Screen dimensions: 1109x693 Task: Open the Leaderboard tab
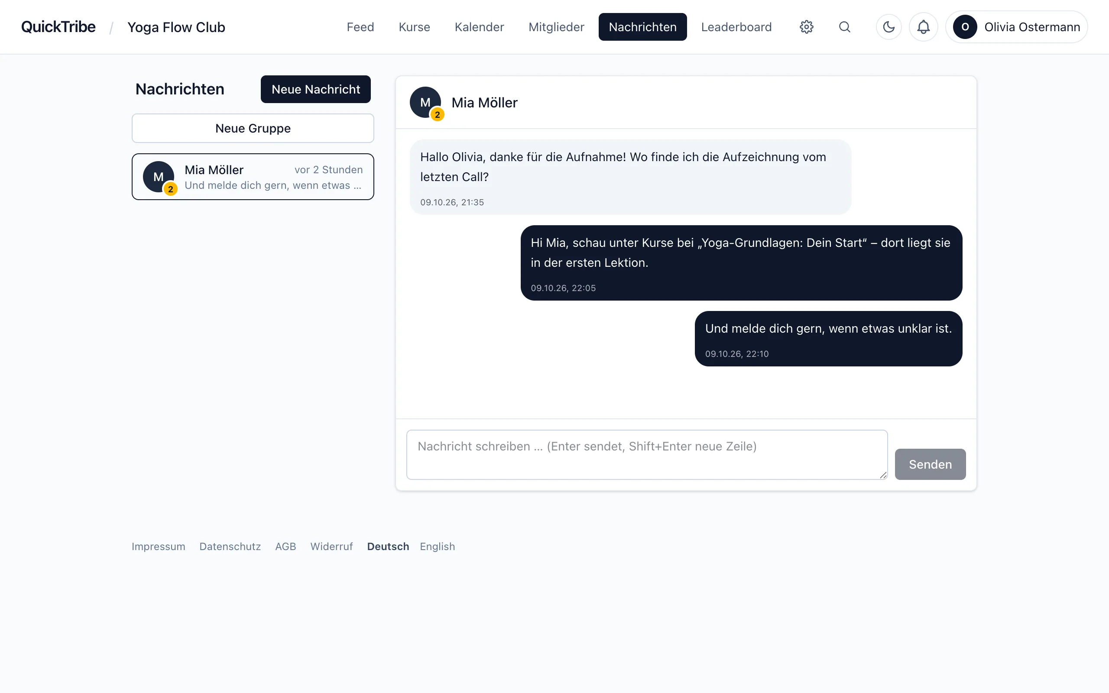(x=736, y=27)
